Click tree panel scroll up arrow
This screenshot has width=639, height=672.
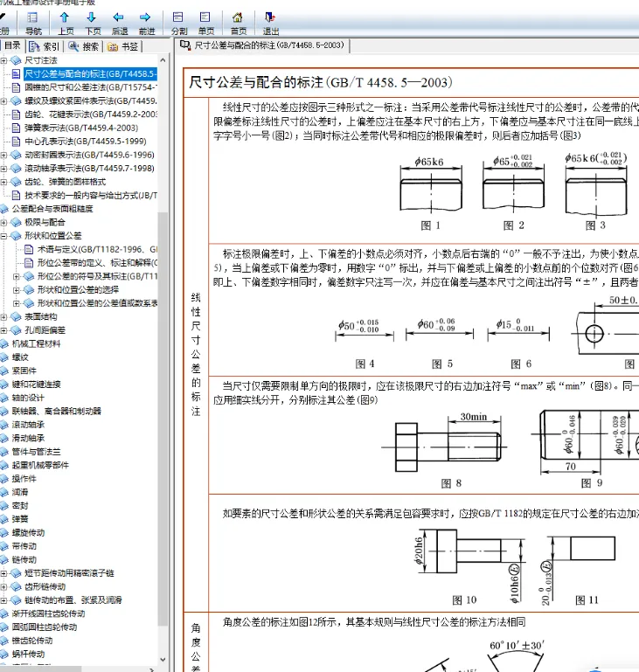pos(163,60)
